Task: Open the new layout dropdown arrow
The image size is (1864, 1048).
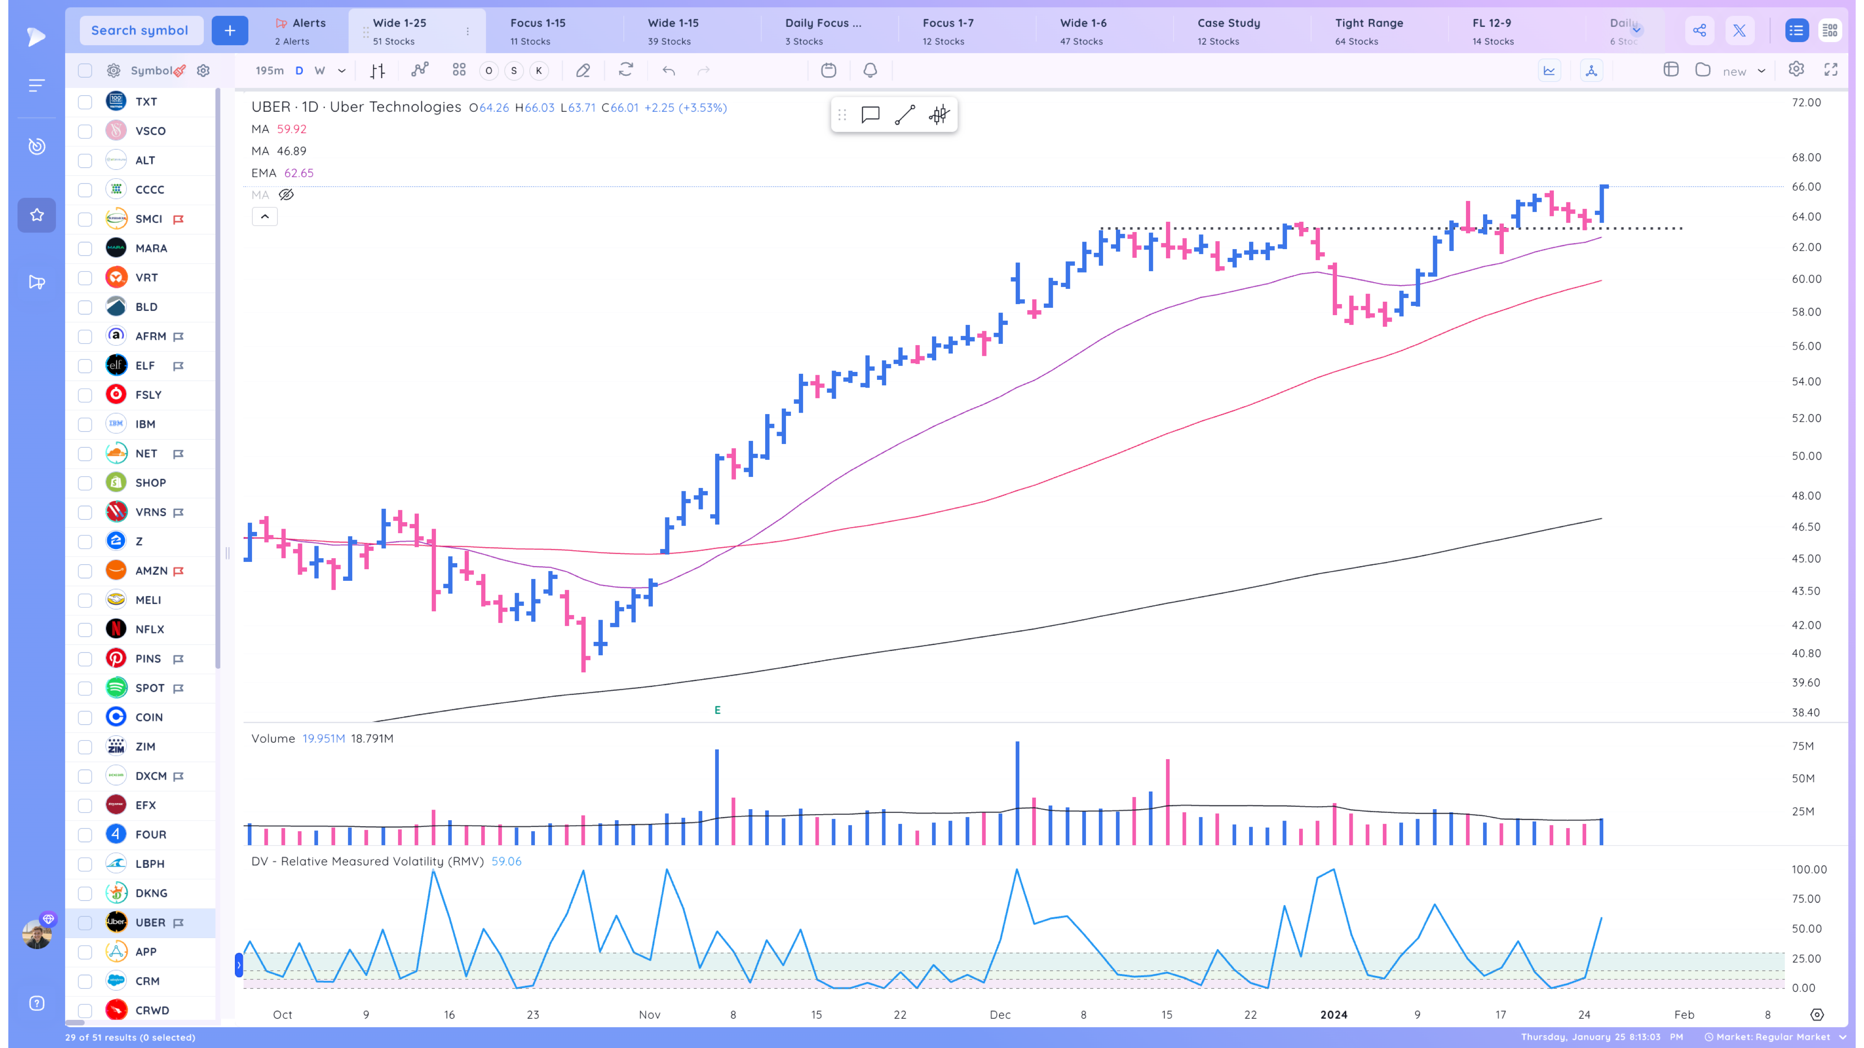Action: point(1761,71)
